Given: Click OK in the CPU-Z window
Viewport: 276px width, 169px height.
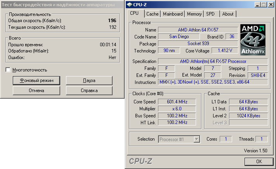Looking at the screenshot, I should point(259,162).
